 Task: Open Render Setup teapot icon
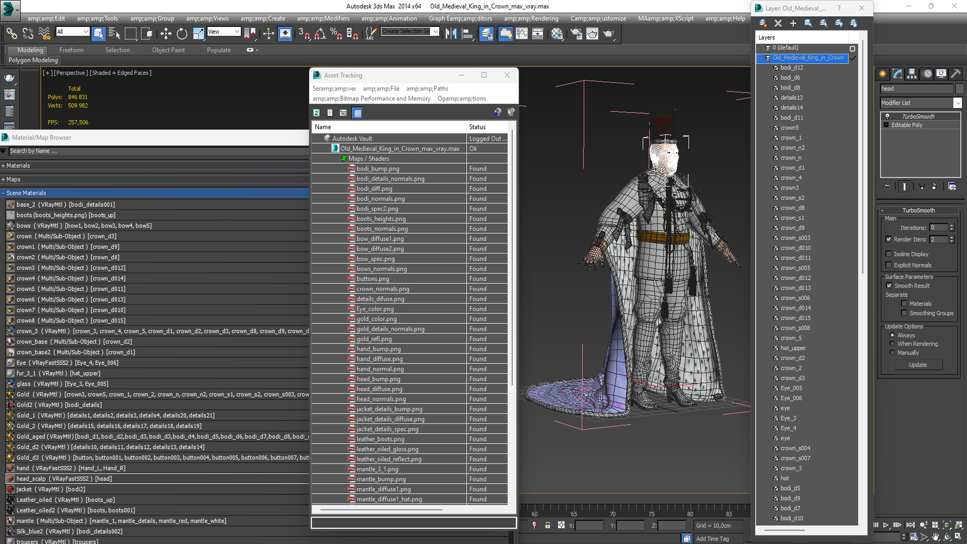pos(576,33)
